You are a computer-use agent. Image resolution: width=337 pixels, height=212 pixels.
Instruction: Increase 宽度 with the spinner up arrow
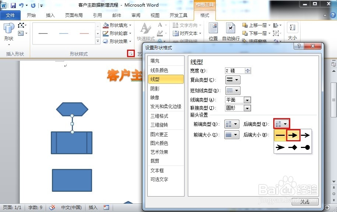click(x=248, y=69)
